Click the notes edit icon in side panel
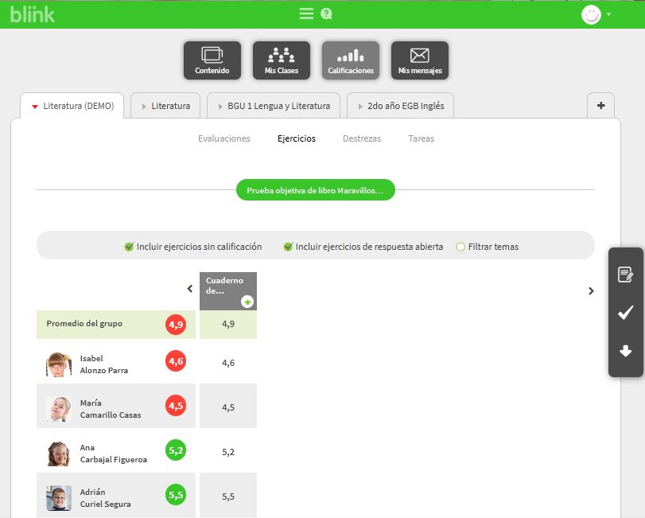The image size is (645, 518). tap(626, 275)
